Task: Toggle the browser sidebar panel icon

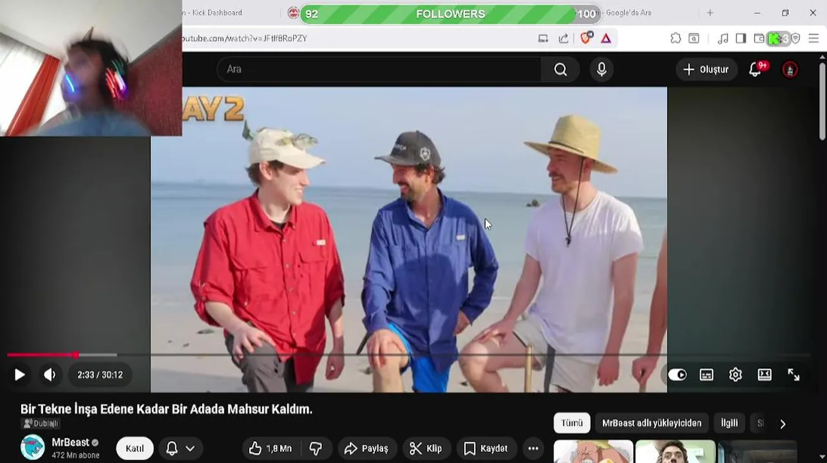Action: tap(741, 39)
